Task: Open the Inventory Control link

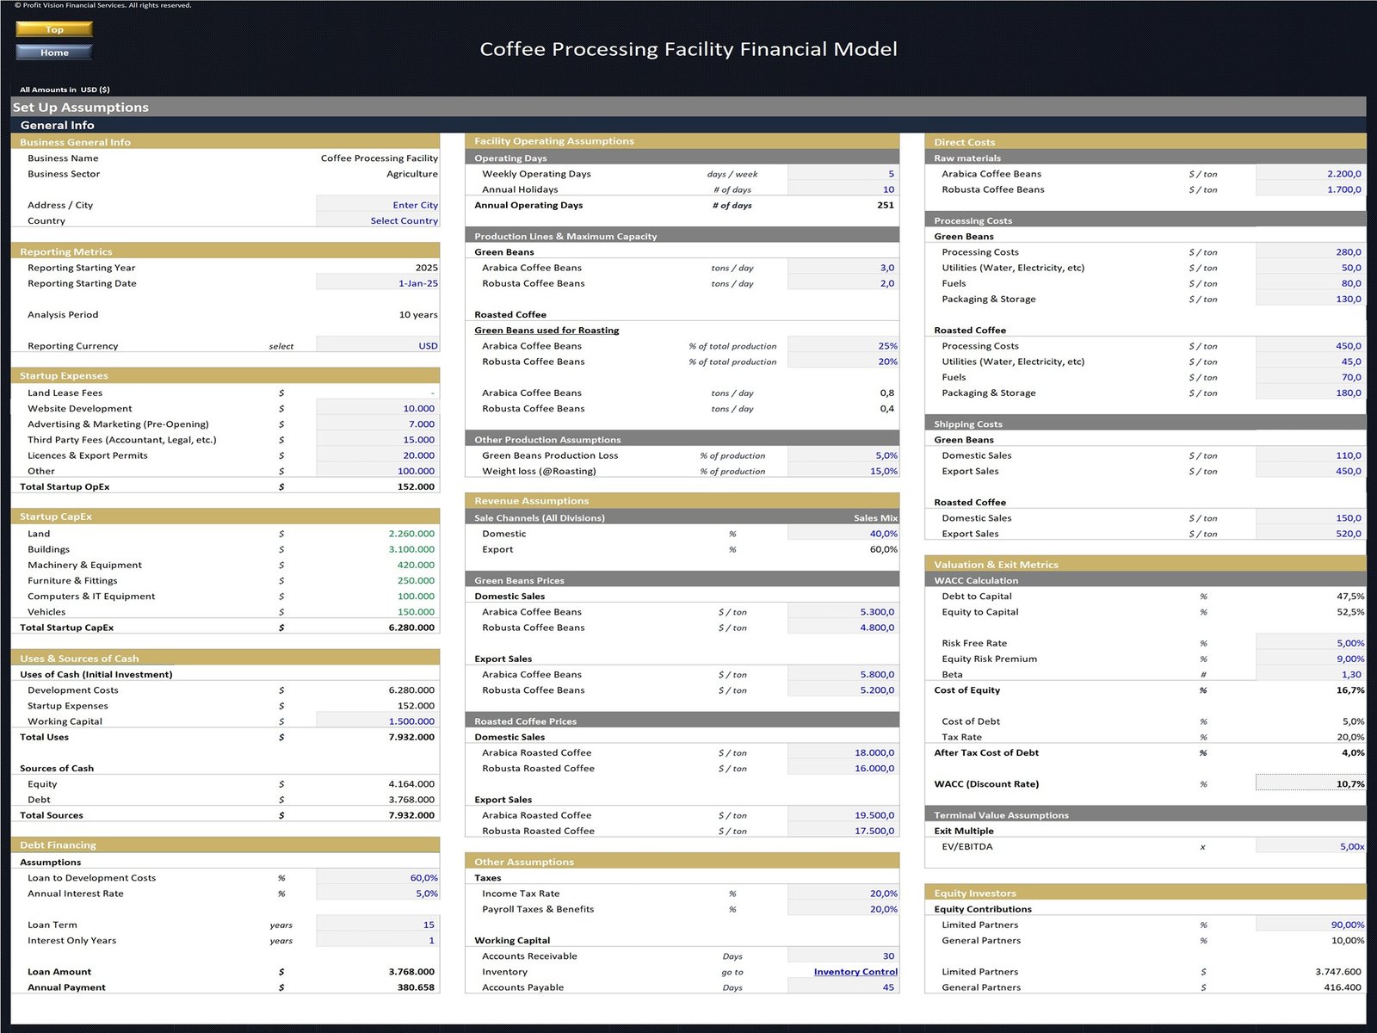Action: click(855, 971)
